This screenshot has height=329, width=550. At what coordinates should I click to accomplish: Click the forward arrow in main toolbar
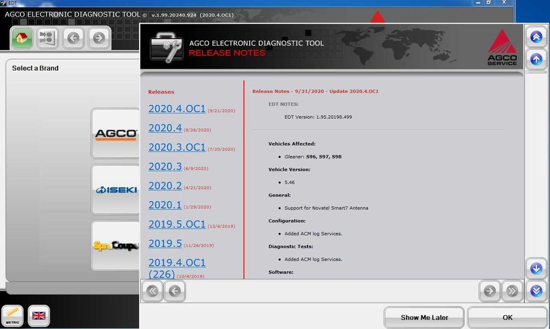(x=99, y=37)
